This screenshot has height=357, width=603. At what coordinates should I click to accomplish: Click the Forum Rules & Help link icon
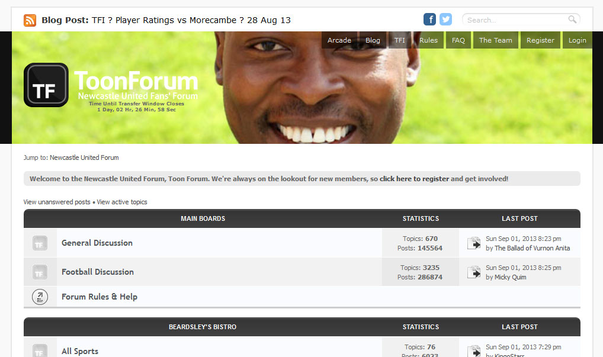tap(40, 297)
